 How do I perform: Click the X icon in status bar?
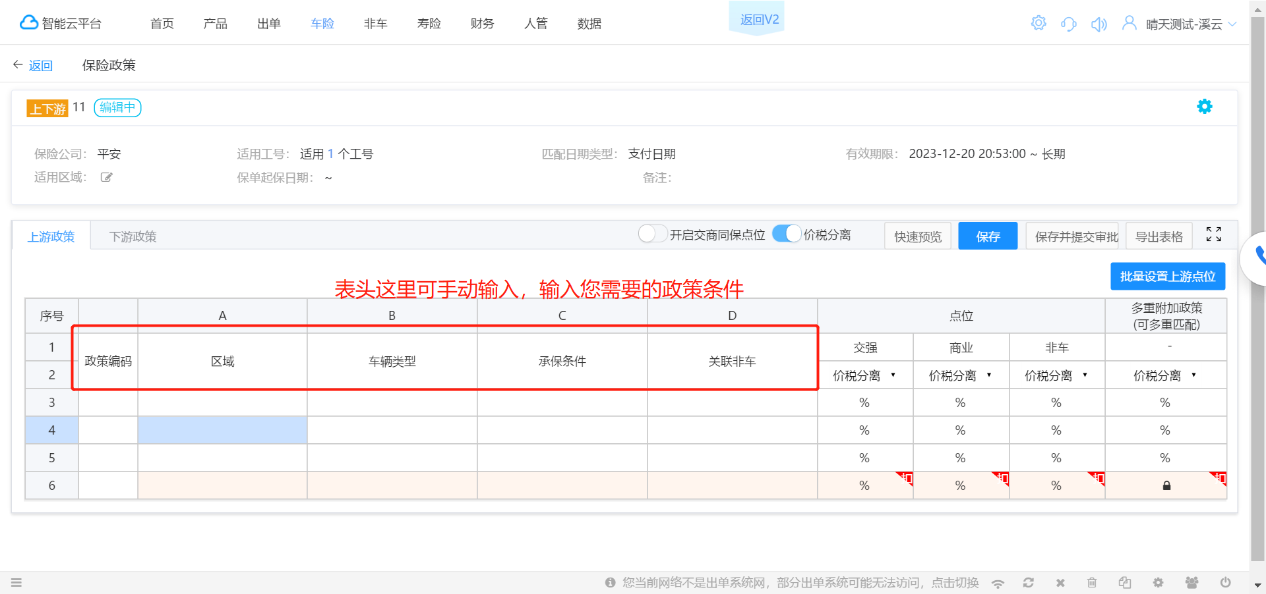(1060, 583)
